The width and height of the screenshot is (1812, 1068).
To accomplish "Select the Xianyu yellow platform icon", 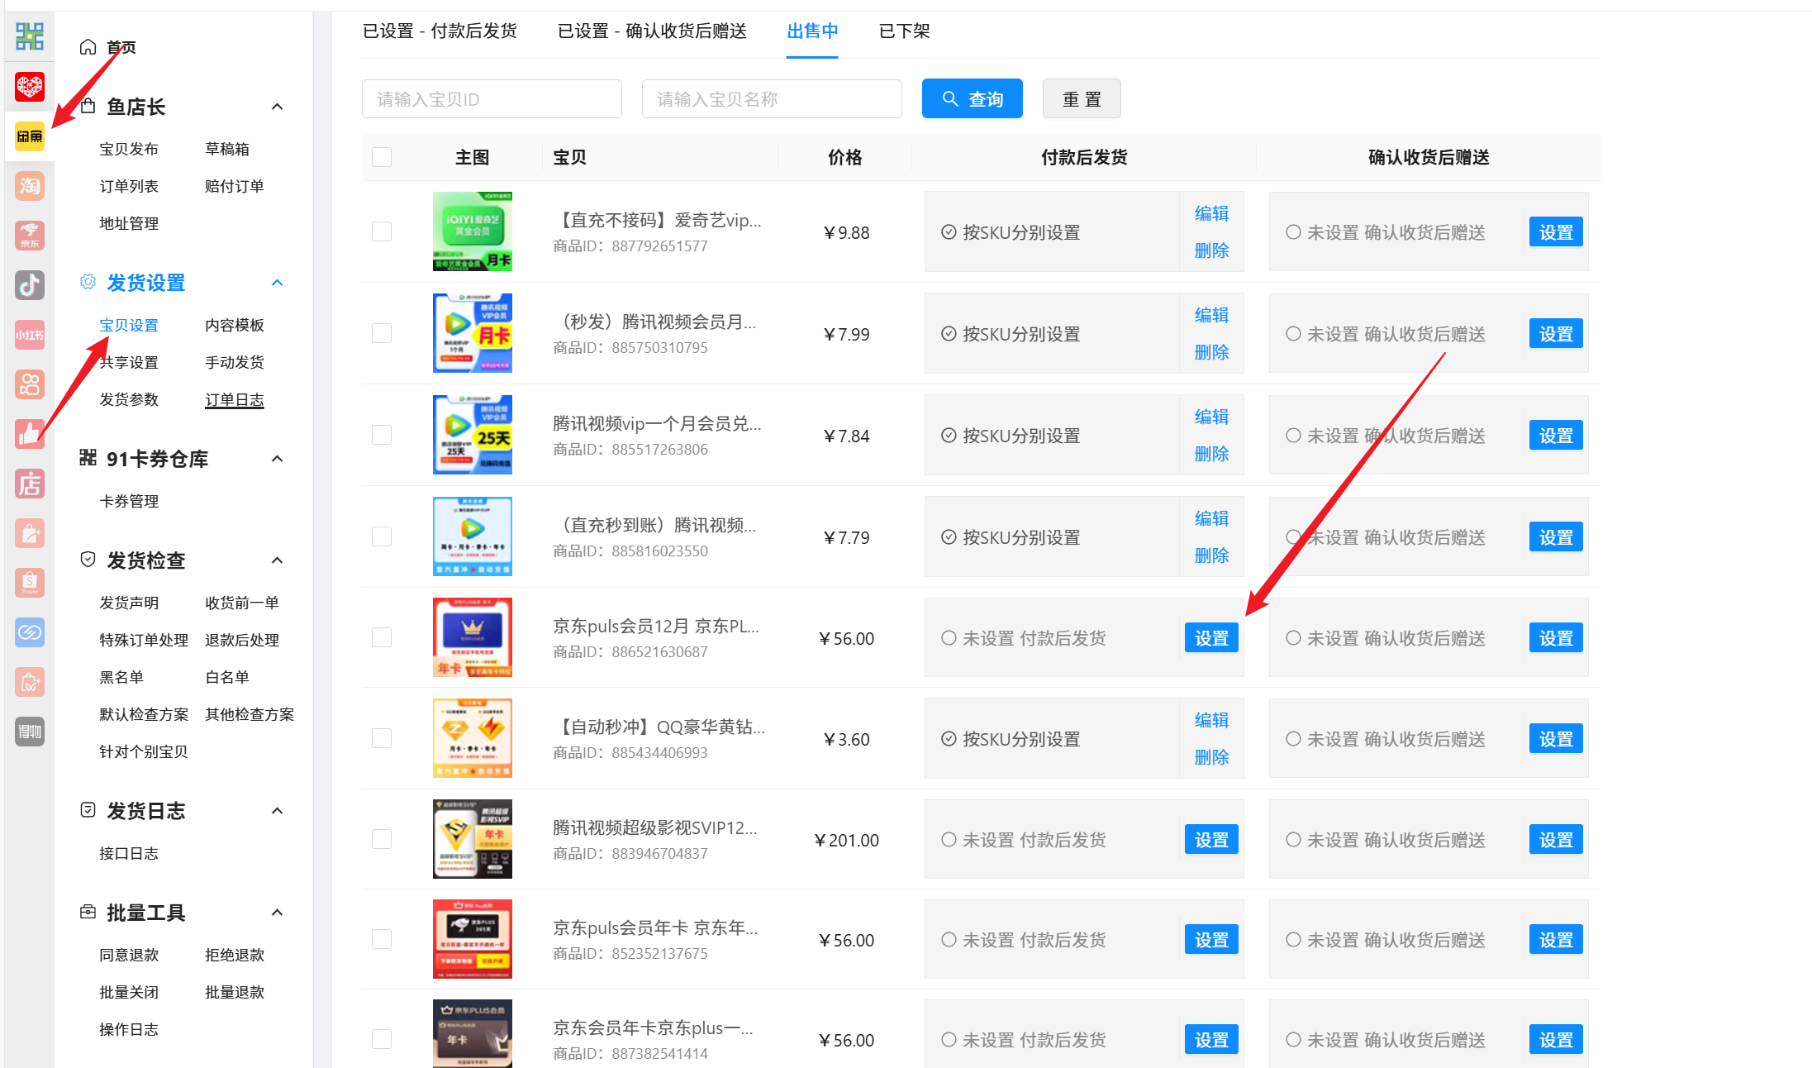I will point(30,136).
